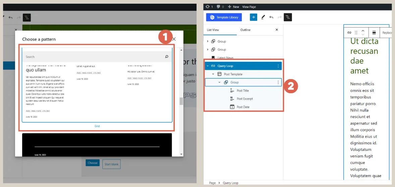Redo change in right editor toolbar
Viewport: 395px width, 187px height.
(x=279, y=17)
